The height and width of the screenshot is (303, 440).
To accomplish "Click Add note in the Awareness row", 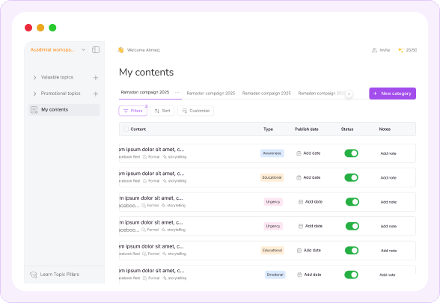I will tap(388, 153).
